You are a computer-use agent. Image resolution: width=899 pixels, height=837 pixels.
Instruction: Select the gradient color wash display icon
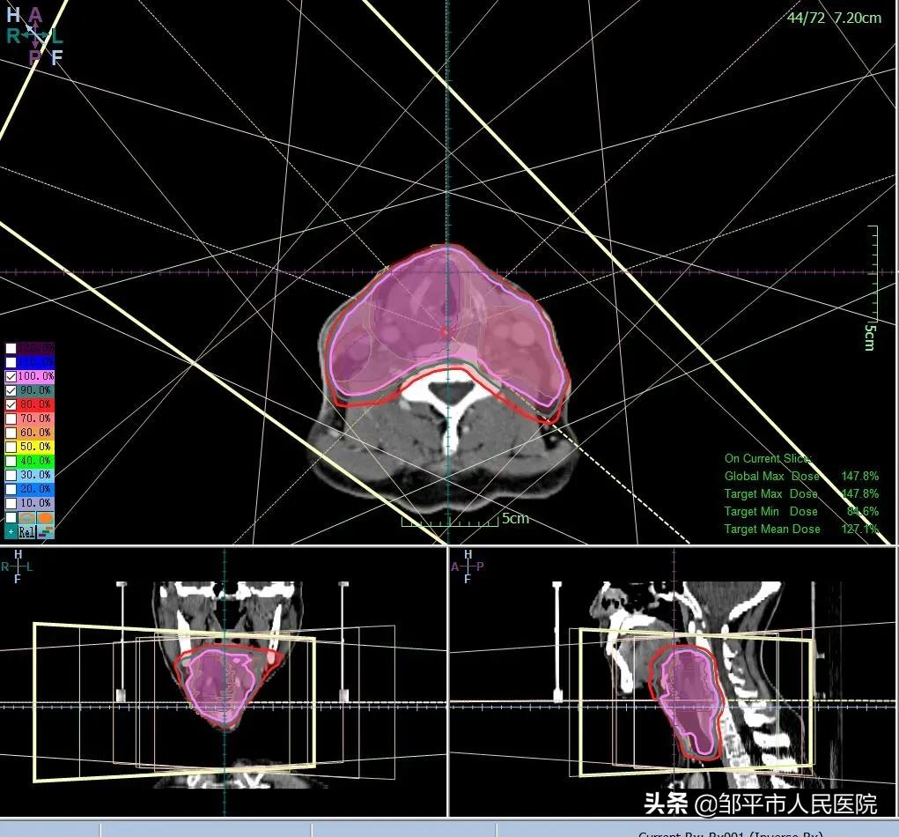pyautogui.click(x=26, y=517)
